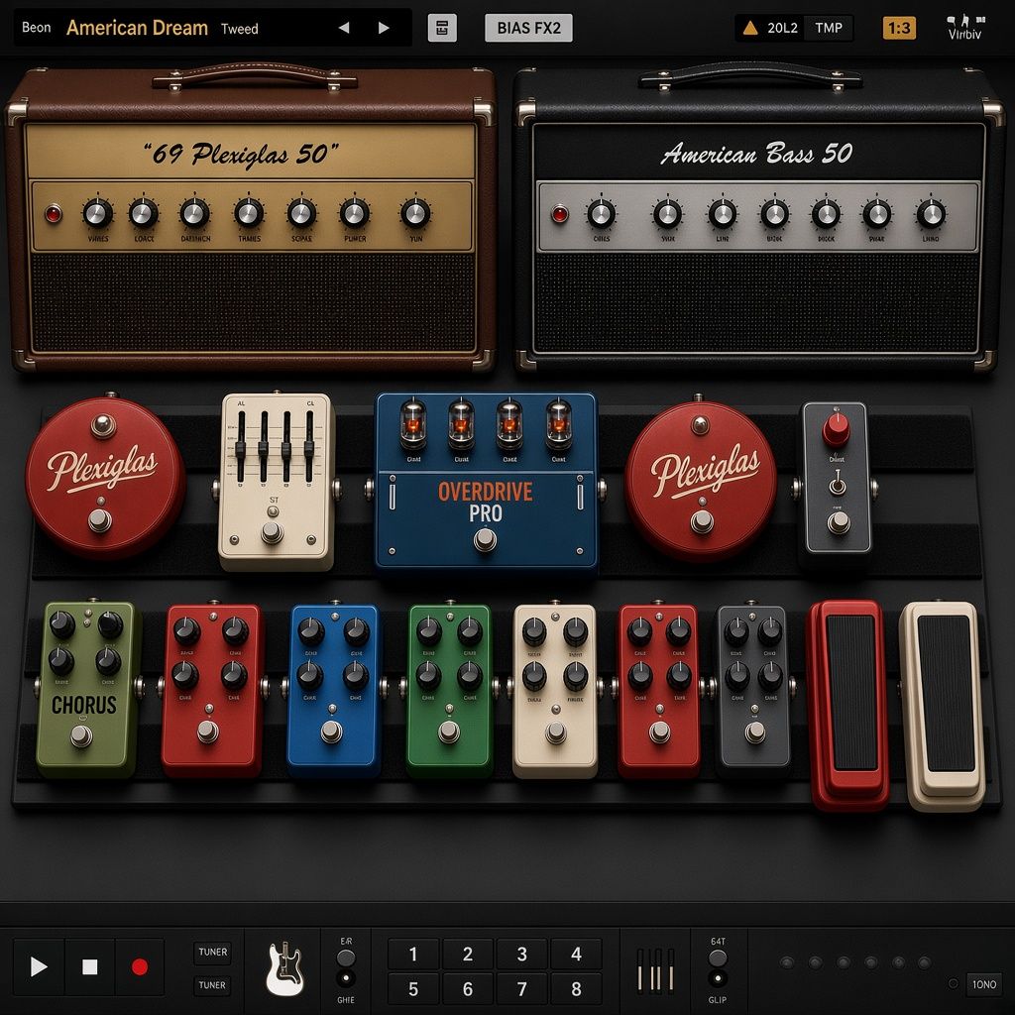Viewport: 1015px width, 1015px height.
Task: Select the TMP tab in the header
Action: click(829, 28)
